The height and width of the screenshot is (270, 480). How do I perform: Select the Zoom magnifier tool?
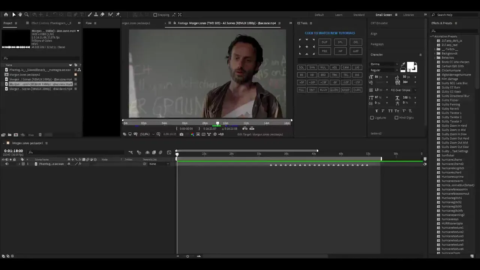26,15
